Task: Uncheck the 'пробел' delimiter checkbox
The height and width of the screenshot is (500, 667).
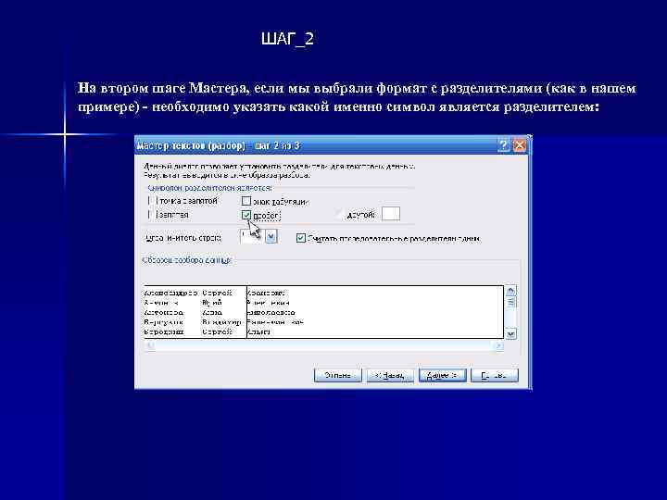Action: coord(246,215)
